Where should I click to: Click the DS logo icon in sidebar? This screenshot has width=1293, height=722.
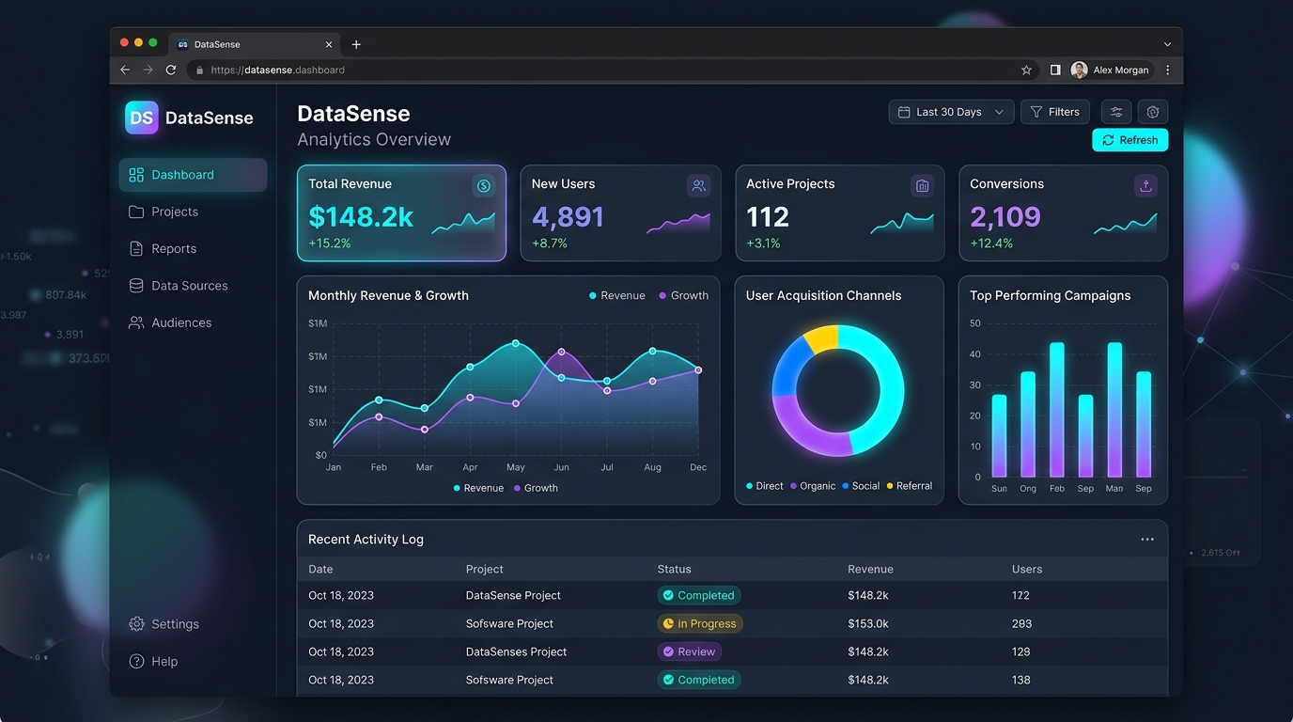pos(142,118)
